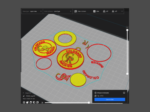150x112 pixels.
Task: Switch to left side view cube icon
Action: pos(34,102)
